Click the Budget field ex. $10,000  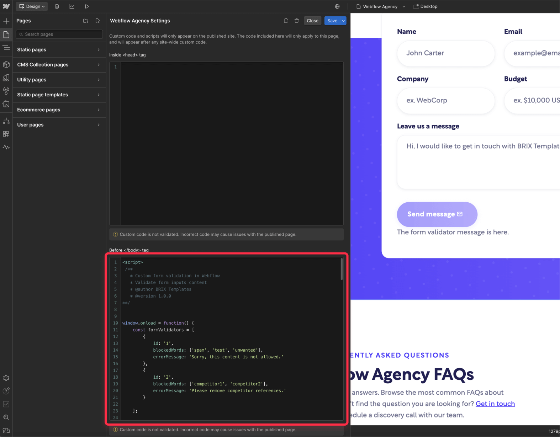point(532,100)
